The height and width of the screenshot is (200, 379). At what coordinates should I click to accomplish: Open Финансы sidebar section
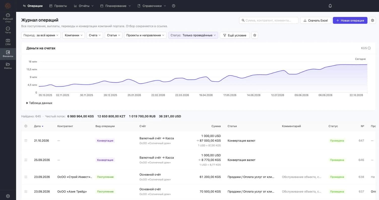click(8, 54)
